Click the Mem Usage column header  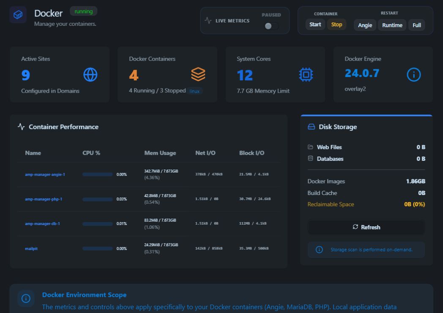point(160,153)
